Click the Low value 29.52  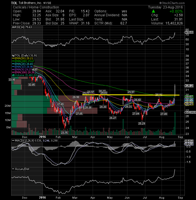(36, 19)
